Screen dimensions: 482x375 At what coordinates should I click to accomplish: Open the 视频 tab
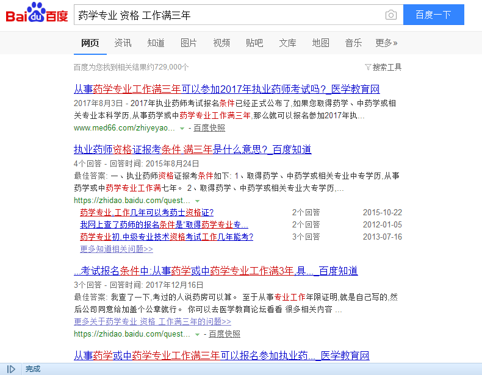pyautogui.click(x=221, y=43)
